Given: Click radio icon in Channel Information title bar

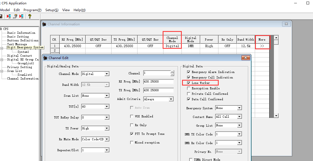Looking at the screenshot, I should (44, 24).
